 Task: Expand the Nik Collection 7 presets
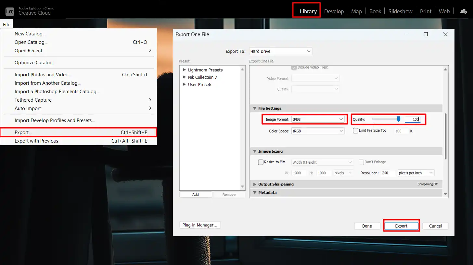click(185, 77)
